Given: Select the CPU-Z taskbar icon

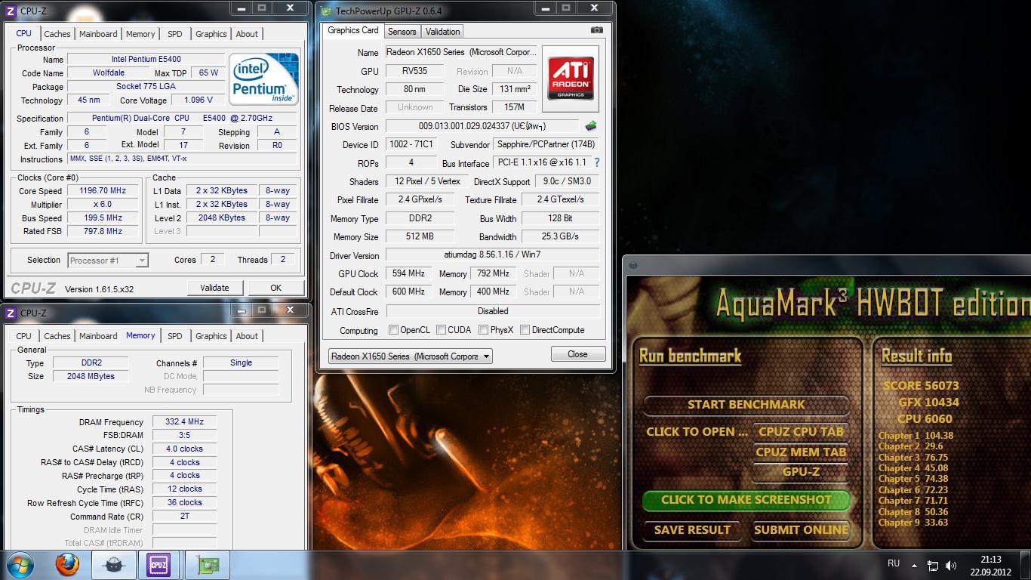Looking at the screenshot, I should [158, 565].
